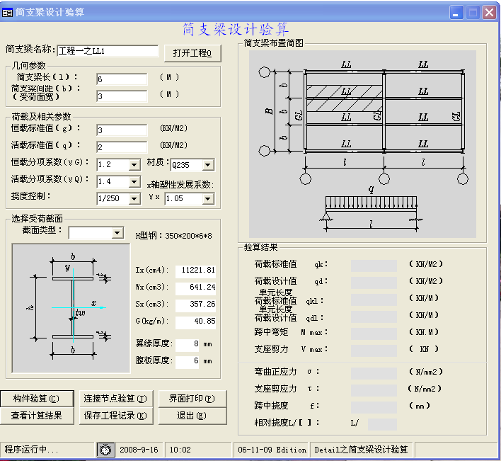Click Detail之简支梁设计验算 status text
The width and height of the screenshot is (501, 461).
point(362,450)
